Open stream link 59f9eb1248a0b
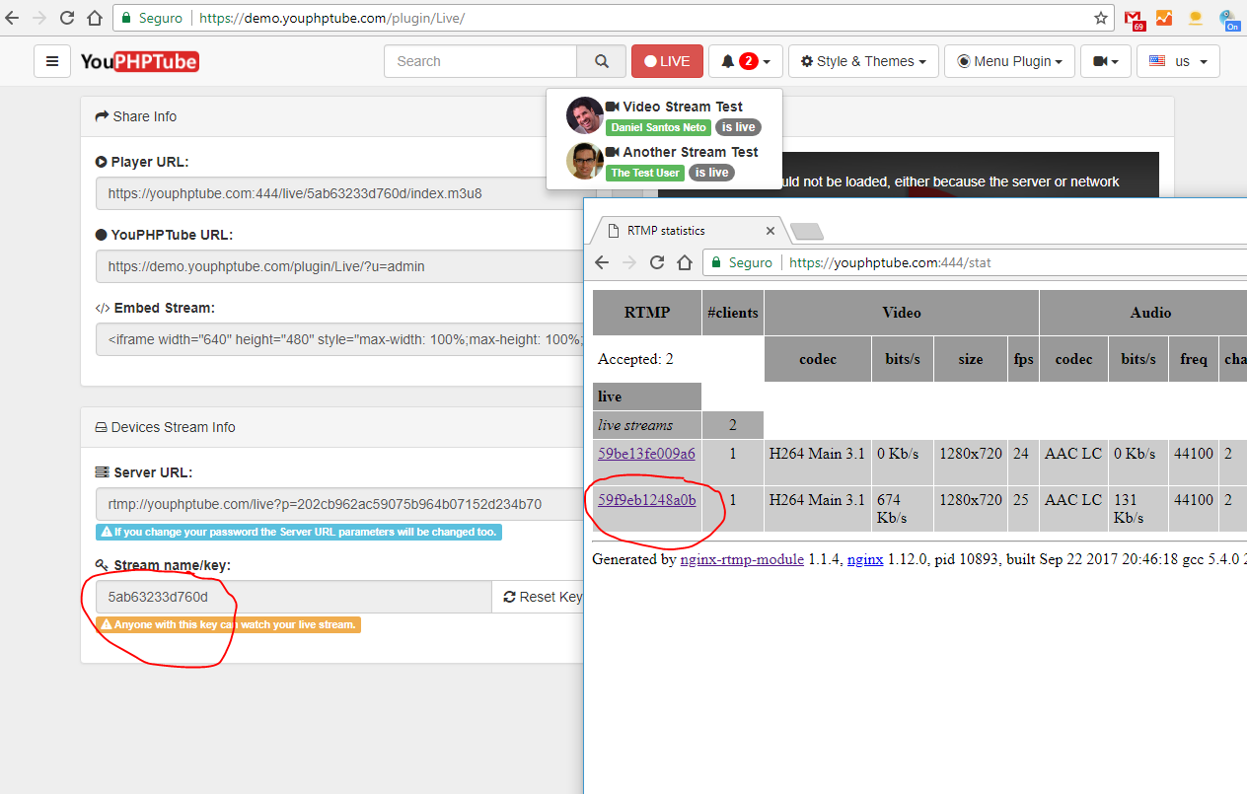The image size is (1247, 794). 646,500
